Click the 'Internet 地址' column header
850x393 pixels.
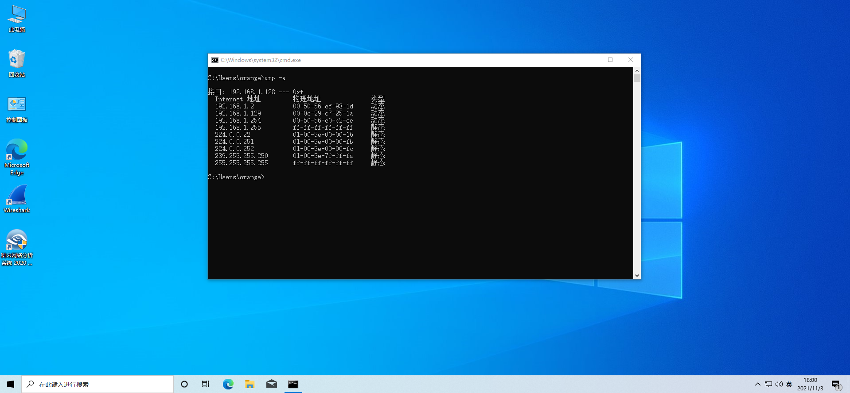[238, 99]
